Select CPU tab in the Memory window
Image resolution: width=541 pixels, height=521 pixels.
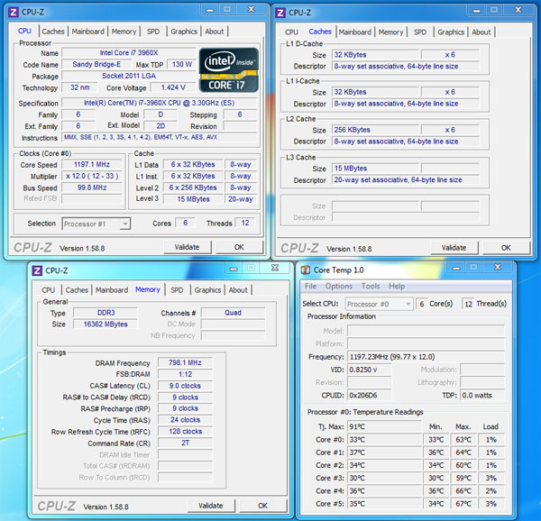pyautogui.click(x=49, y=290)
